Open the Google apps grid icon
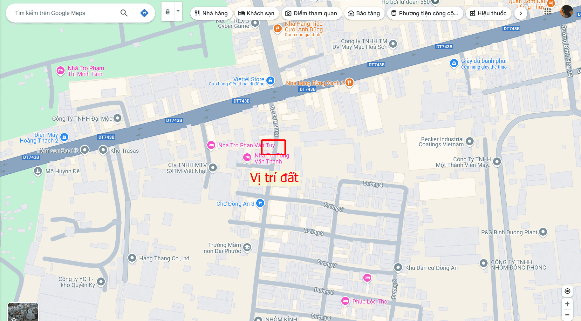Image resolution: width=581 pixels, height=321 pixels. [x=547, y=12]
